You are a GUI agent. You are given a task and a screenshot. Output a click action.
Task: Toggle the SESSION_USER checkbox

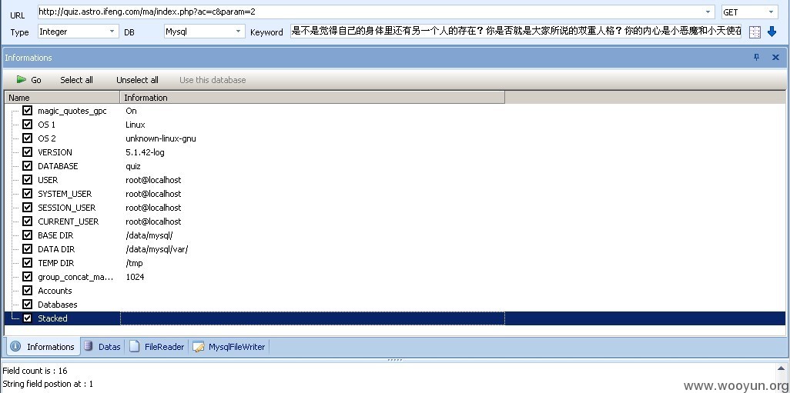pos(27,207)
